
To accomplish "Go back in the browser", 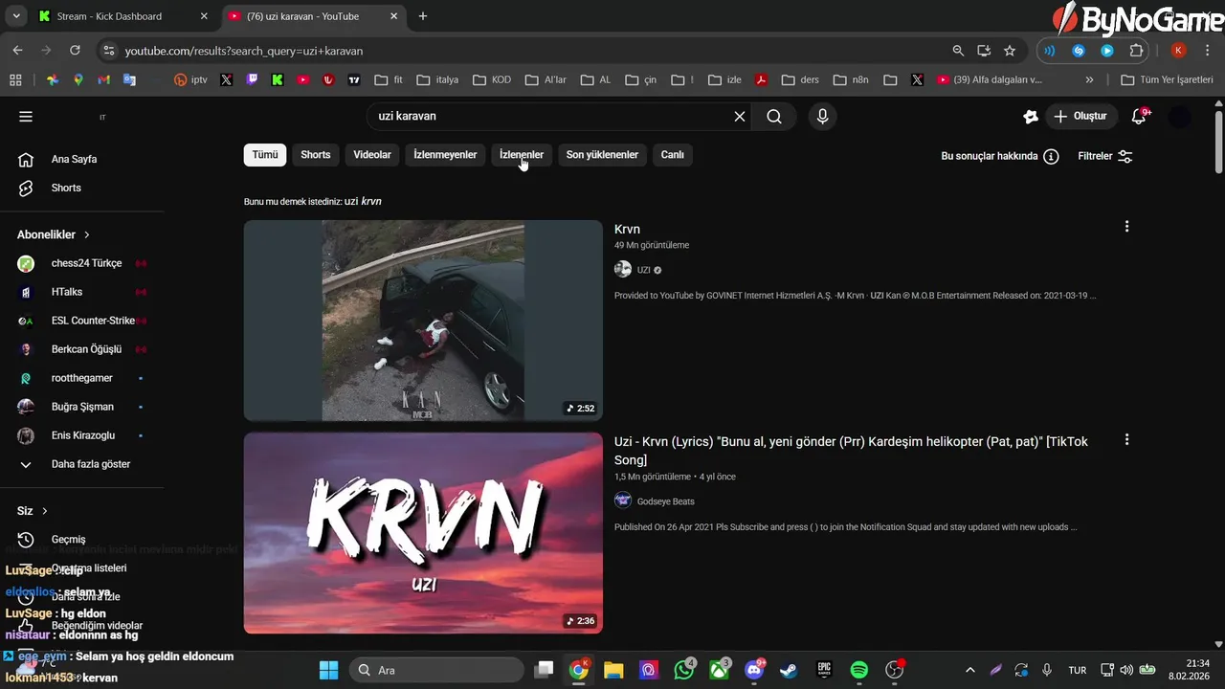I will pyautogui.click(x=17, y=50).
